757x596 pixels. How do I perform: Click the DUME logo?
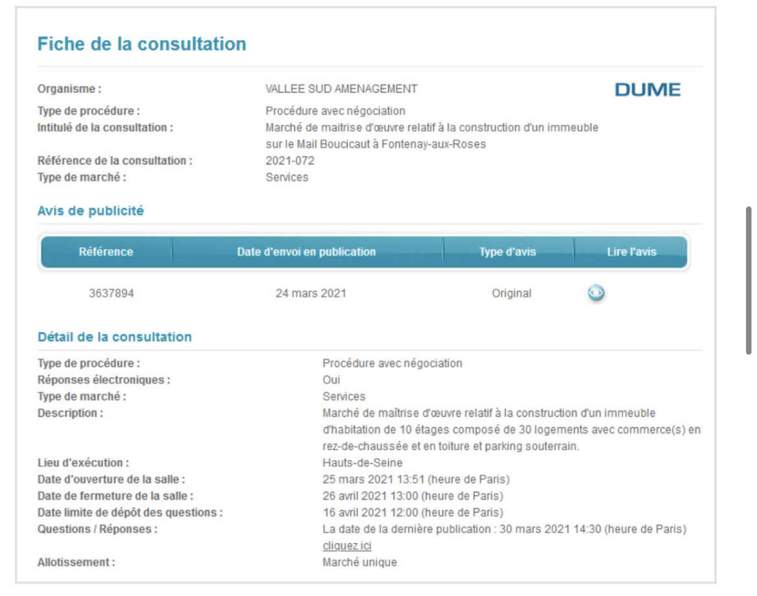click(x=648, y=89)
